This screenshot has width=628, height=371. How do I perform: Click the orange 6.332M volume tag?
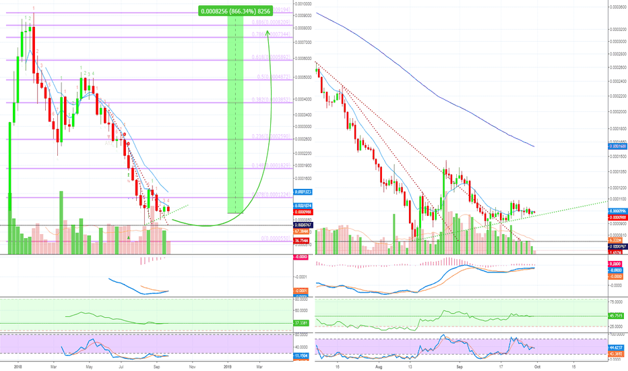point(615,240)
